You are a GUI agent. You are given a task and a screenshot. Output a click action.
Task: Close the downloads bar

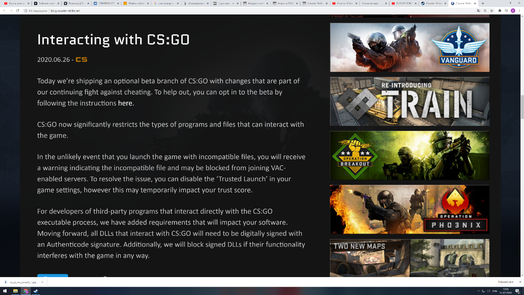pyautogui.click(x=520, y=282)
